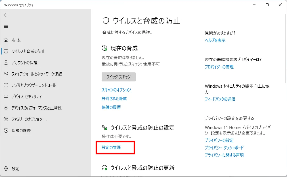Open the ヘルプを表示 help link
Viewport: 287px width, 177px height.
[215, 40]
